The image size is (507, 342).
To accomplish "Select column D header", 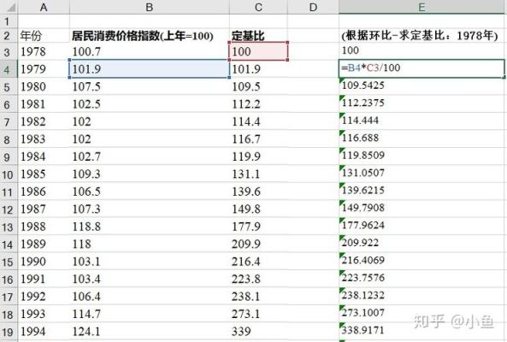I will click(x=313, y=7).
